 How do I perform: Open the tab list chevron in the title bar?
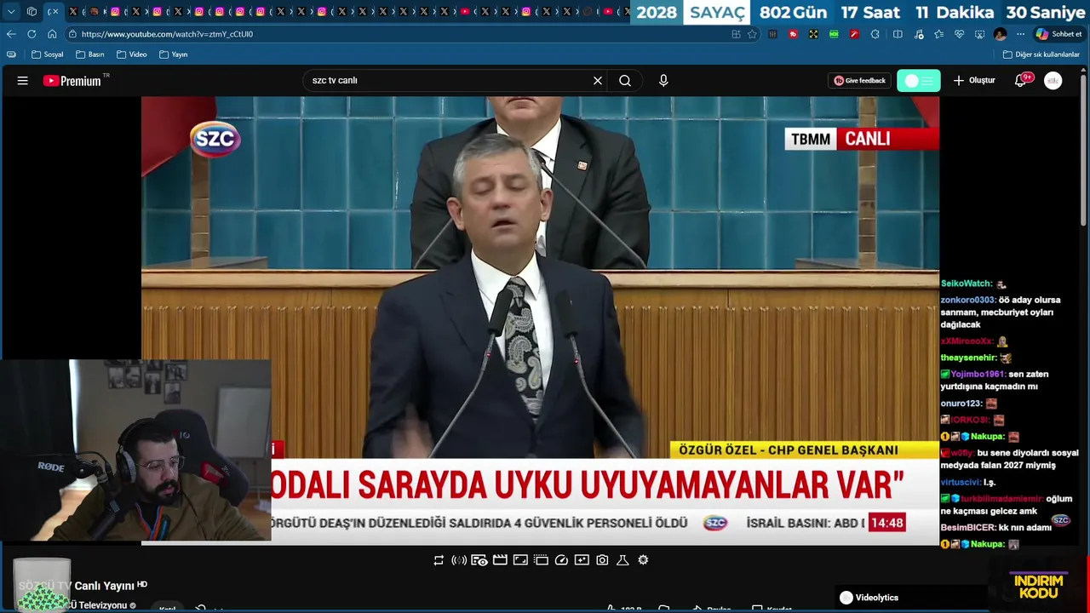11,12
